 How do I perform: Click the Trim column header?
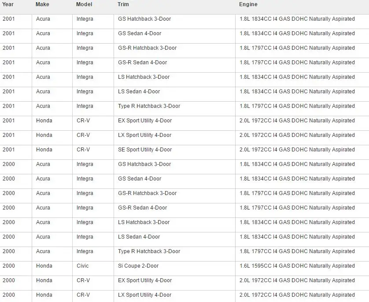(123, 4)
